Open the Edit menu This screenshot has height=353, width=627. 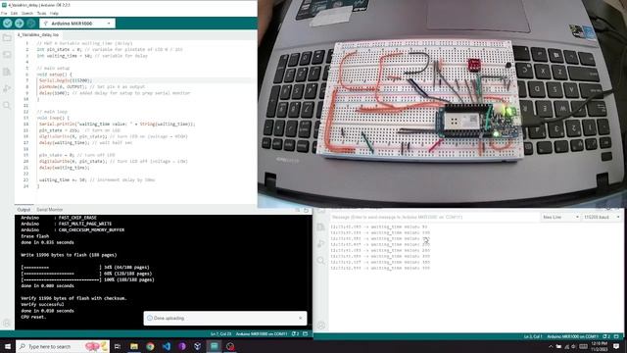(x=14, y=13)
